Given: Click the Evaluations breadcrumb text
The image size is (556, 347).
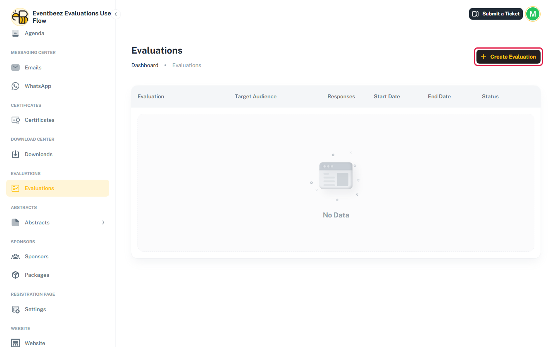Looking at the screenshot, I should [x=187, y=65].
